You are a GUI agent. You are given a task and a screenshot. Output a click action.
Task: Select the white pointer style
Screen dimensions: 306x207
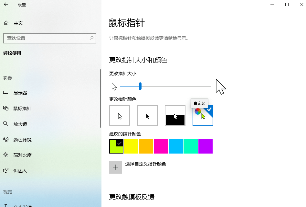coord(120,116)
